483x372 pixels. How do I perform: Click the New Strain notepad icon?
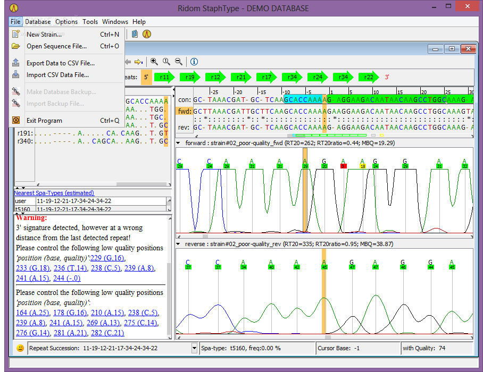click(x=16, y=34)
